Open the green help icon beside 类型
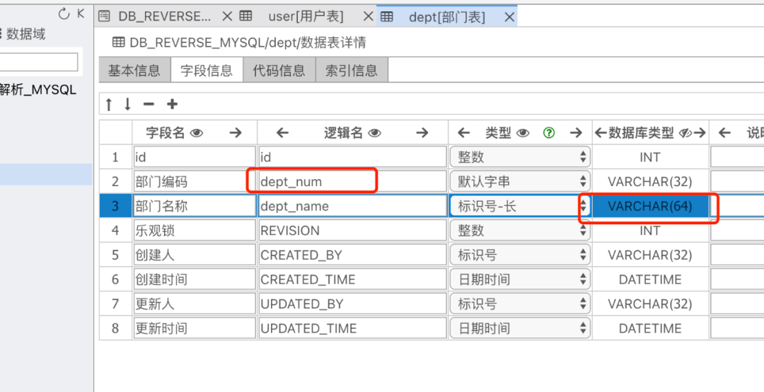The height and width of the screenshot is (392, 764). coord(549,132)
